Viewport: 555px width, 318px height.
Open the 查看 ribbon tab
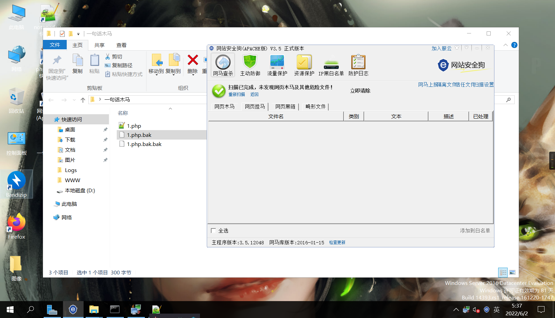pyautogui.click(x=121, y=45)
